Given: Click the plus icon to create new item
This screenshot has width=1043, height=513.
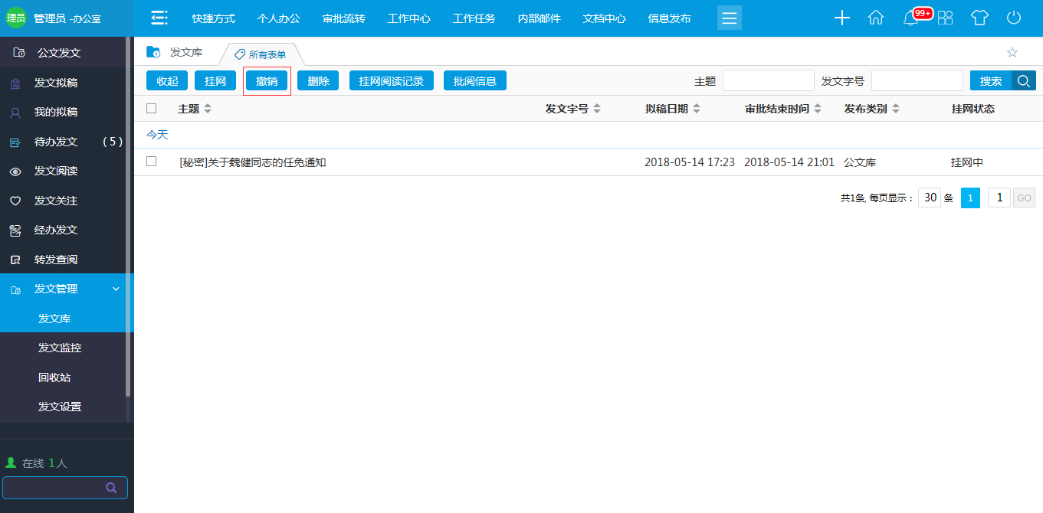Looking at the screenshot, I should 841,18.
